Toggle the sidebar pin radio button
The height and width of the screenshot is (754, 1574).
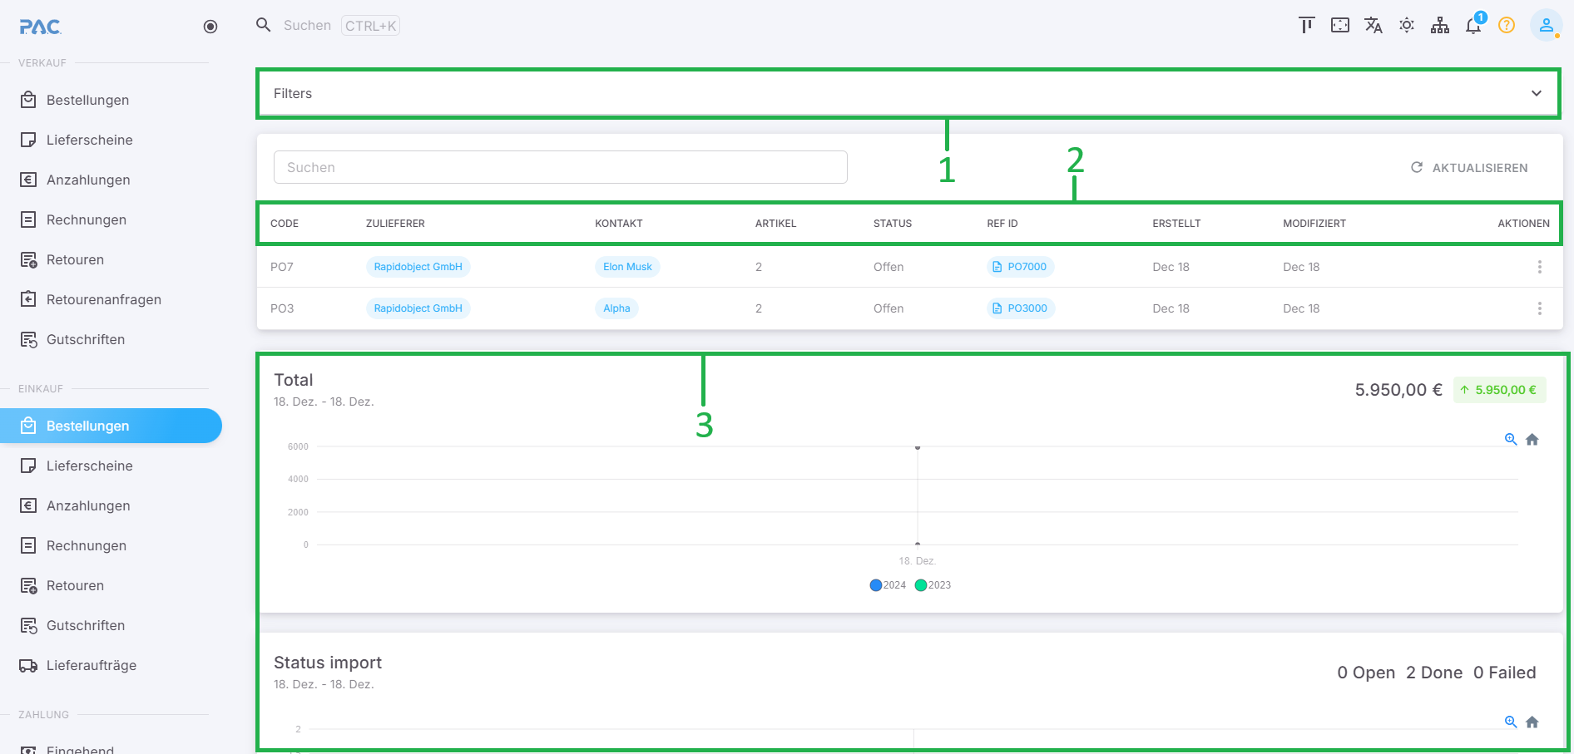click(210, 27)
